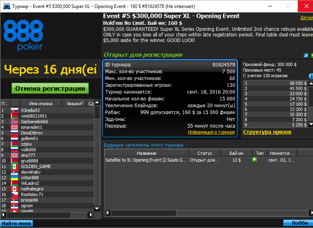
Task: Click prize list scroll down arrow
Action: tap(311, 124)
